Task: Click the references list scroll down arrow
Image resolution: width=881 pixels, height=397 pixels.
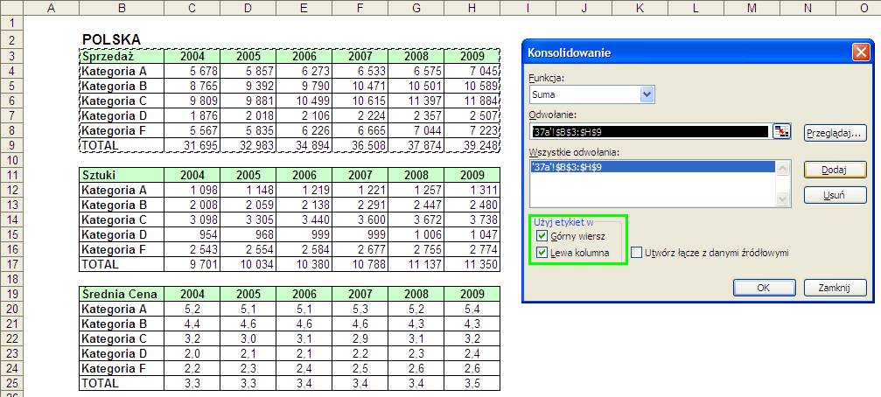Action: (x=781, y=199)
